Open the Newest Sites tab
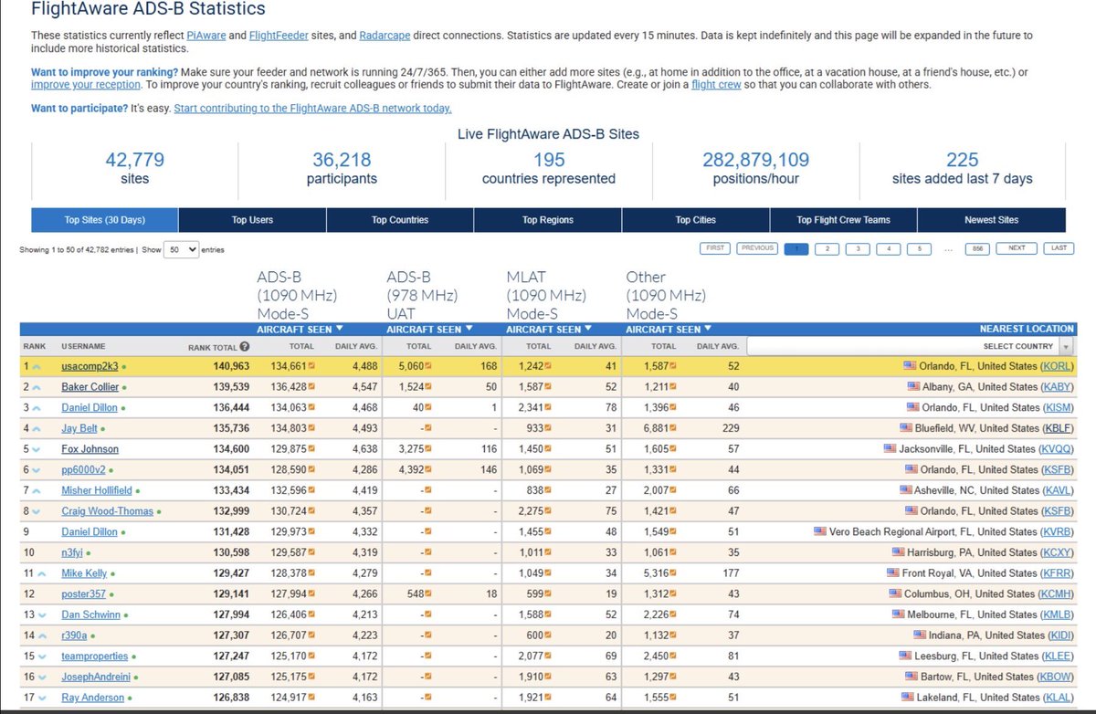Screen dimensions: 1096x714 [x=992, y=220]
